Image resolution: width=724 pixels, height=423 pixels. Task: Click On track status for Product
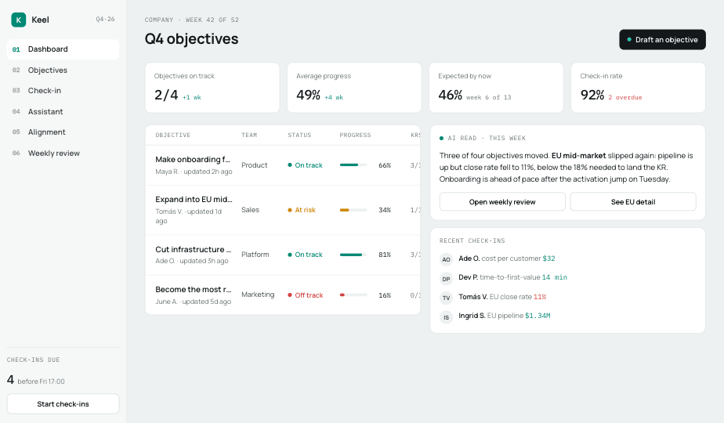tap(305, 165)
